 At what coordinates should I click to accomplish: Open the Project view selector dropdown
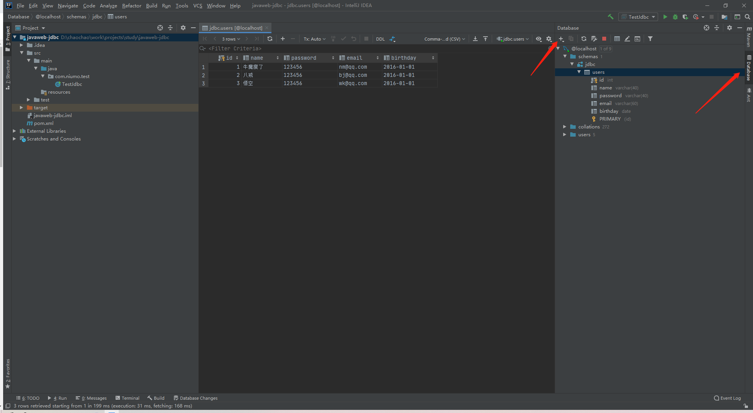(30, 28)
